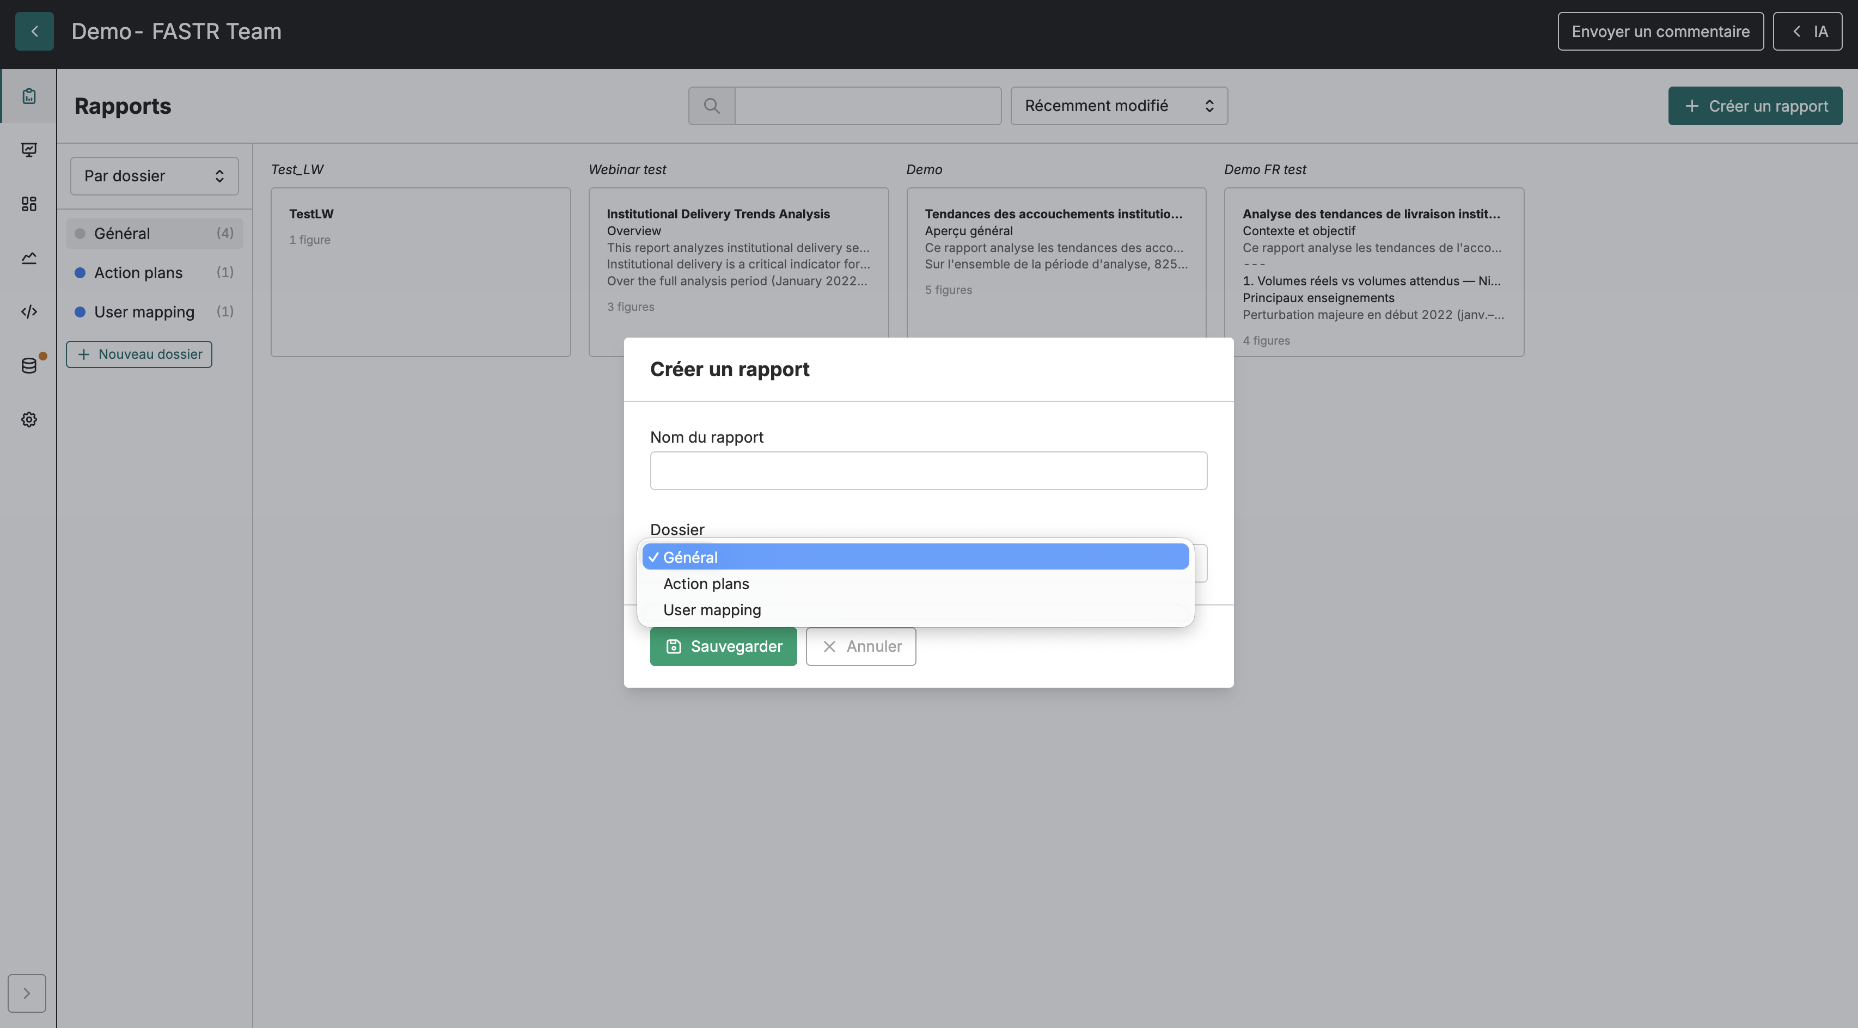Choose Général option in Dossier dropdown
1858x1028 pixels.
coord(915,557)
